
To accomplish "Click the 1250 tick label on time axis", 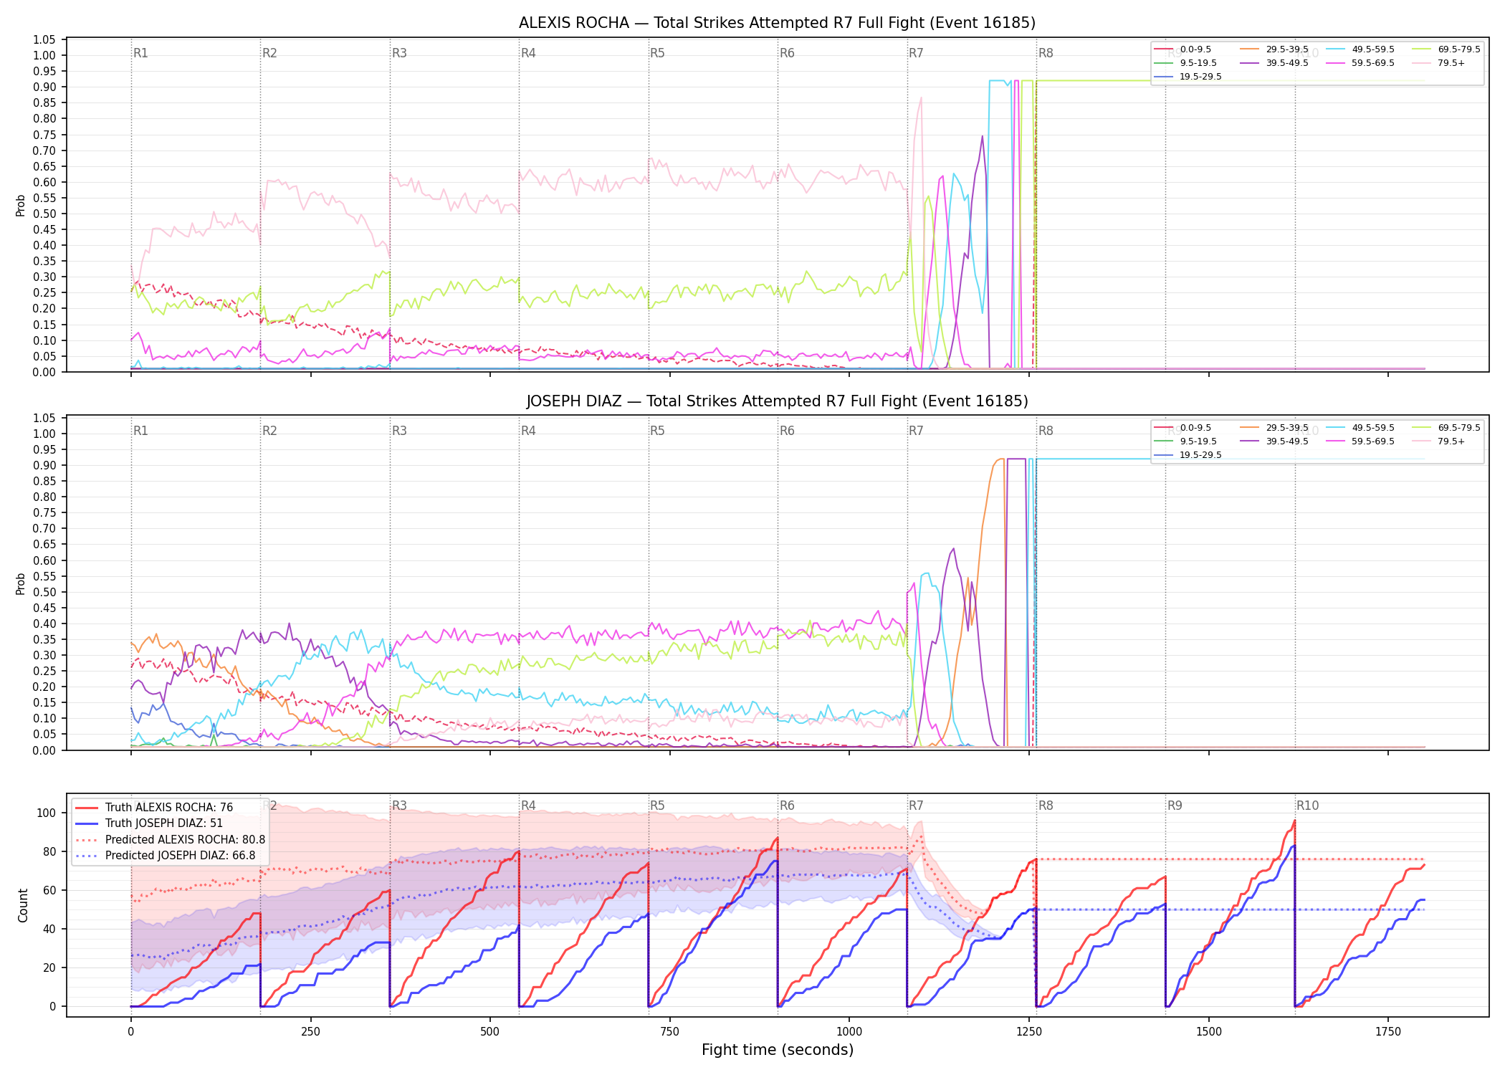I will pos(1029,1031).
